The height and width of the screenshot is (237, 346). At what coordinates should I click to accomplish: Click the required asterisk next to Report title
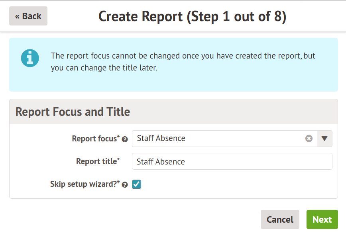118,159
